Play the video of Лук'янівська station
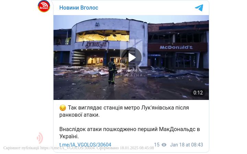Viewport: 247px width, 154px height. (x=131, y=57)
